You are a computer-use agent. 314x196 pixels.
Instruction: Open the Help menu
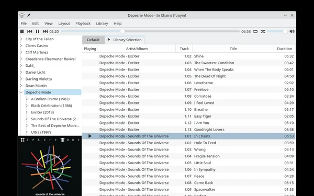(x=118, y=24)
